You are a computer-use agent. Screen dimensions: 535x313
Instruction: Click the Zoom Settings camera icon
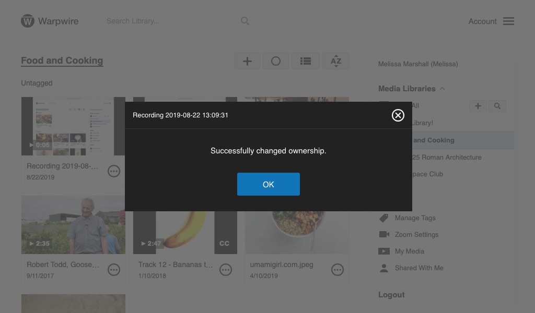click(384, 234)
